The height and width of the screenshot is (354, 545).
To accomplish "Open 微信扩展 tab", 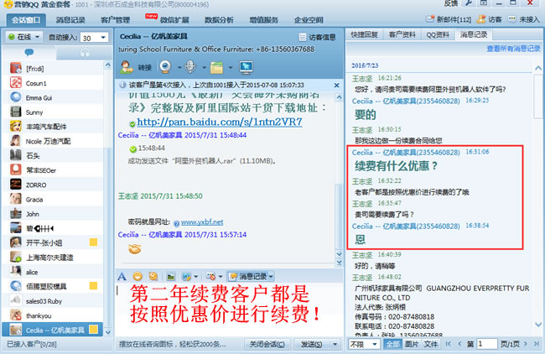I will (x=174, y=20).
